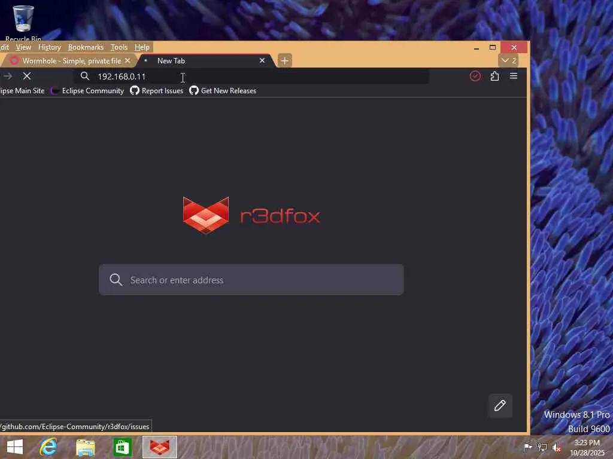Open the Bookmarks menu
This screenshot has width=613, height=459.
(86, 47)
